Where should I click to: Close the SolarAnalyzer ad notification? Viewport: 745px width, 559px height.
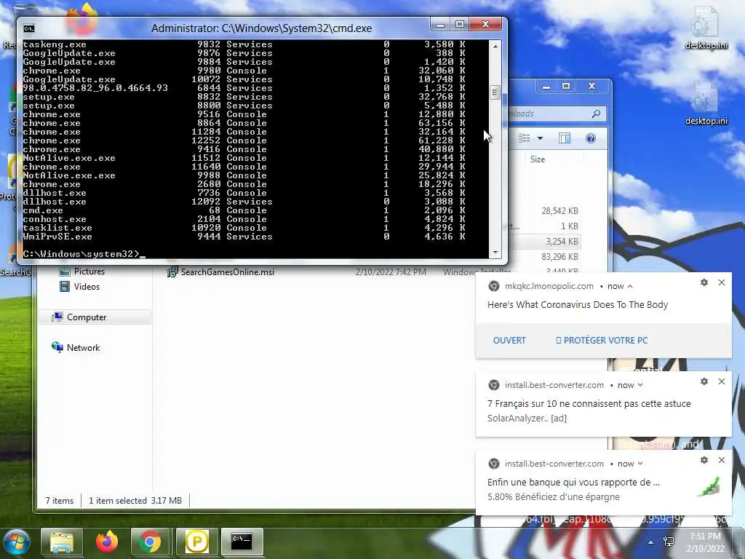pos(721,381)
